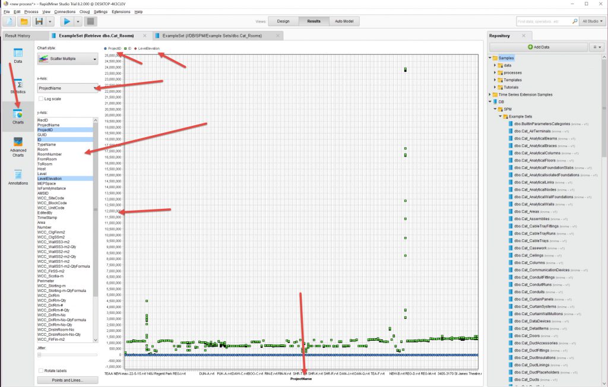Open the Statistics view in the sidebar
The image size is (608, 387).
tap(18, 87)
